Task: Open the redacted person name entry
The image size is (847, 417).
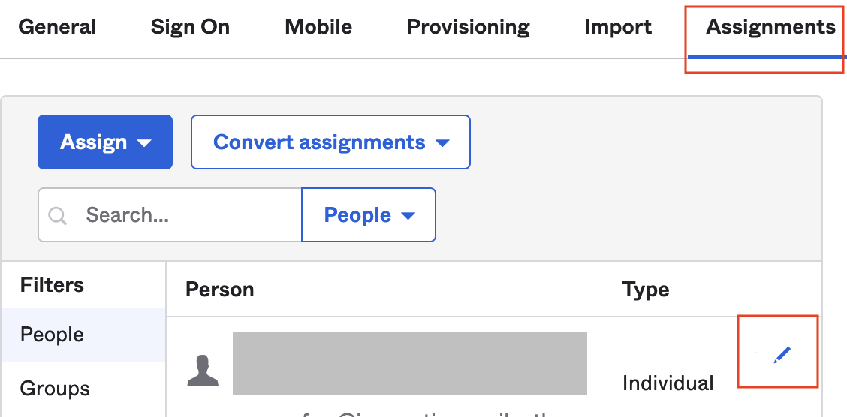Action: pos(409,363)
